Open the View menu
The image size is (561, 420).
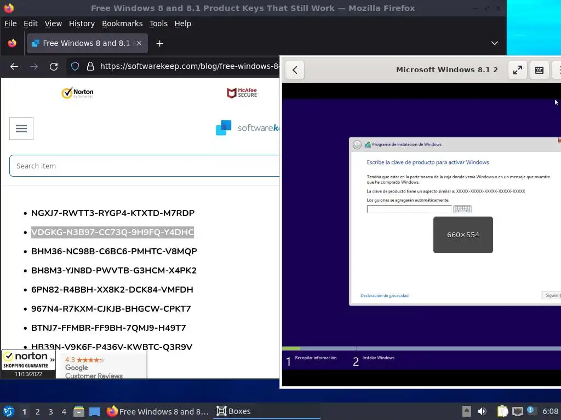(x=53, y=24)
